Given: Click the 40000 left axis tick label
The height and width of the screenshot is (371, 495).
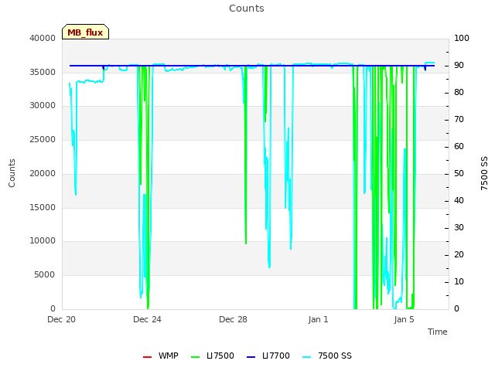Looking at the screenshot, I should coord(43,38).
